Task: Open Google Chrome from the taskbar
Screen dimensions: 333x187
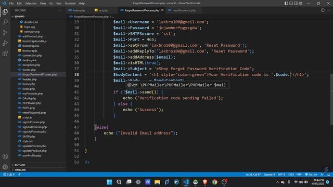Action: 214,182
